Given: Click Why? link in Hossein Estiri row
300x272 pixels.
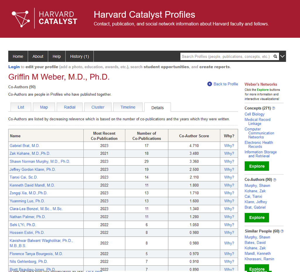Looking at the screenshot, I should [229, 233].
